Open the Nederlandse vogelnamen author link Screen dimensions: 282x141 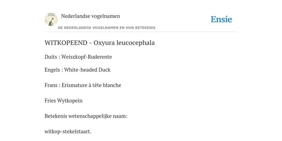pyautogui.click(x=90, y=16)
